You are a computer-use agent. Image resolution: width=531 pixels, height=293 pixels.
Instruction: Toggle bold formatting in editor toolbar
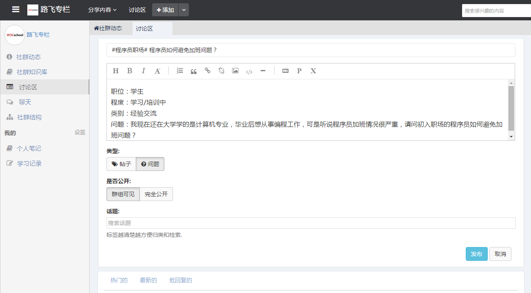tap(130, 71)
